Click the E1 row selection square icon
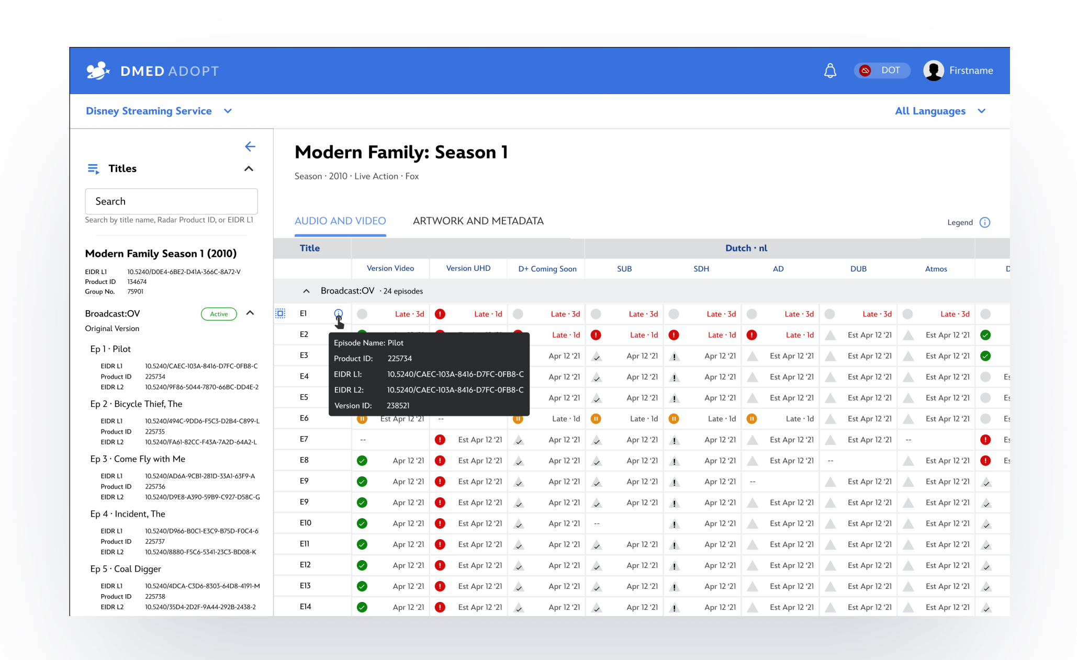 (x=281, y=313)
